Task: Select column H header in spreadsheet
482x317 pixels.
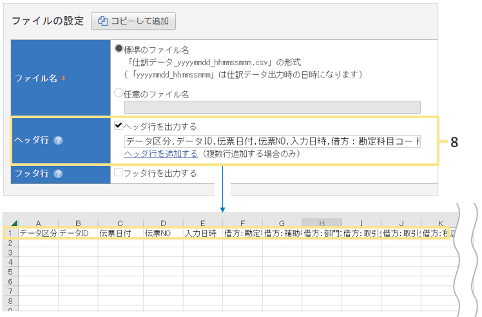Action: pyautogui.click(x=322, y=223)
